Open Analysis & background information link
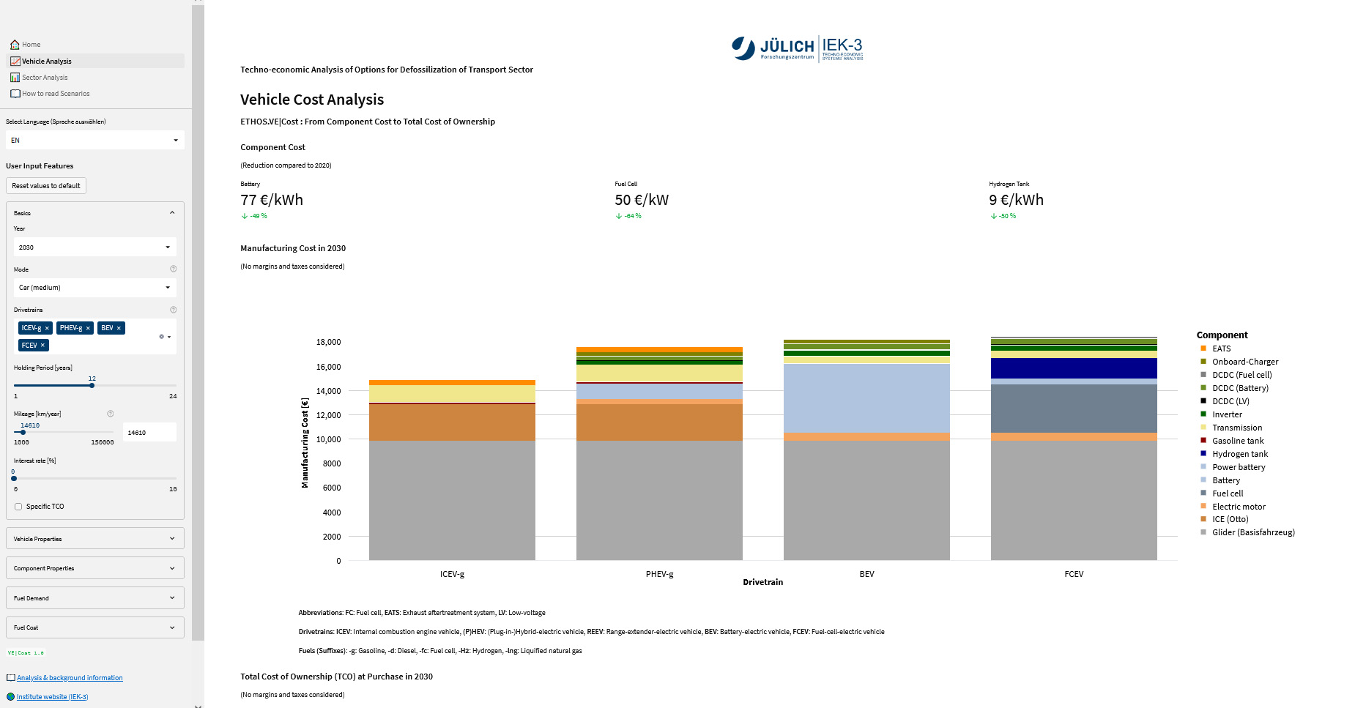Viewport: 1366px width, 708px height. tap(70, 678)
